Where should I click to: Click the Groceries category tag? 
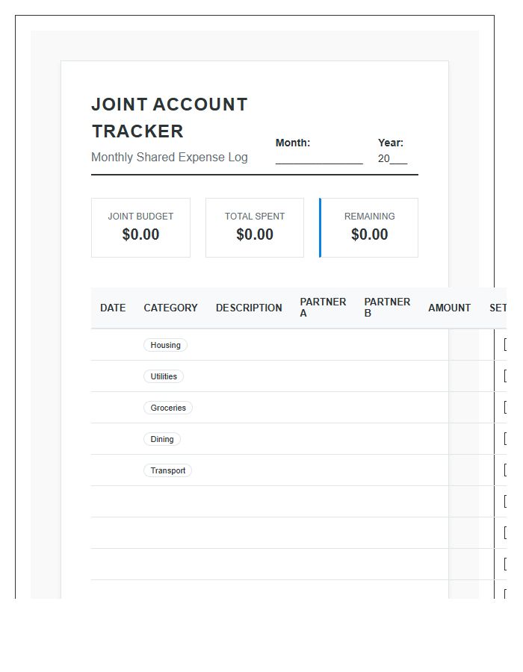168,408
